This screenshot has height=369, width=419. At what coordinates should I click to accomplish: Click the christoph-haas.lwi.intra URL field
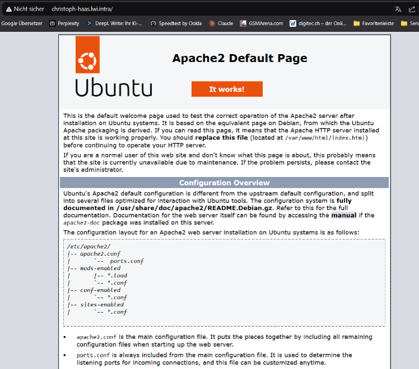click(82, 9)
